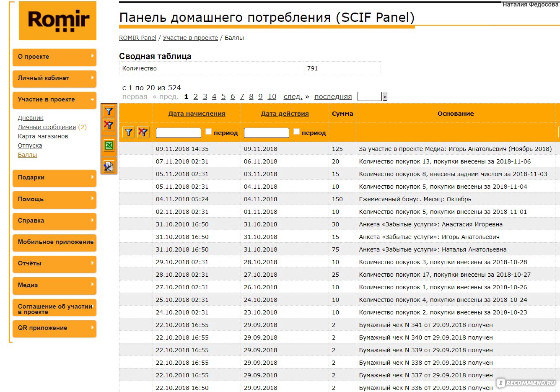Expand the О проекте menu

54,57
